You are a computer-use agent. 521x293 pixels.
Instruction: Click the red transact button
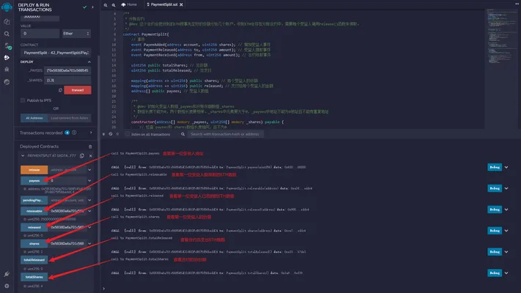[x=78, y=90]
